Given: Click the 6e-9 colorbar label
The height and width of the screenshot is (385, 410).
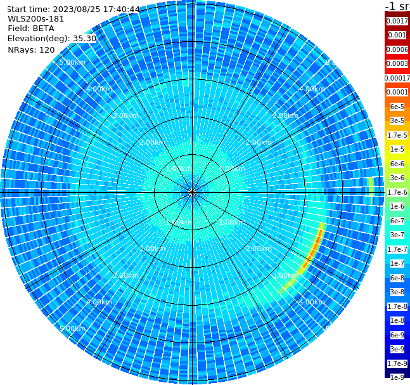Looking at the screenshot, I should (x=397, y=335).
